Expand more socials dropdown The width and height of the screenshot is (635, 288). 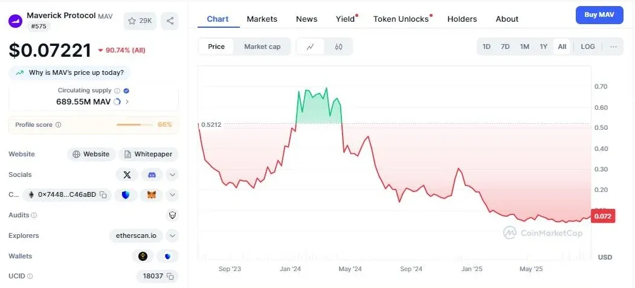[172, 174]
